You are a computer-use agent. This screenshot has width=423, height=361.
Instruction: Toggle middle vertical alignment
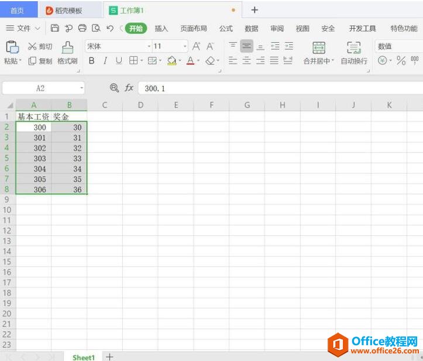pyautogui.click(x=246, y=46)
